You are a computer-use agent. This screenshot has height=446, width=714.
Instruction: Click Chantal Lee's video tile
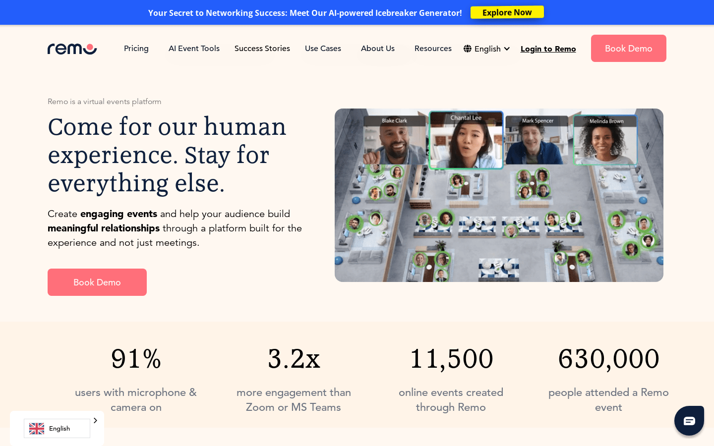tap(466, 141)
